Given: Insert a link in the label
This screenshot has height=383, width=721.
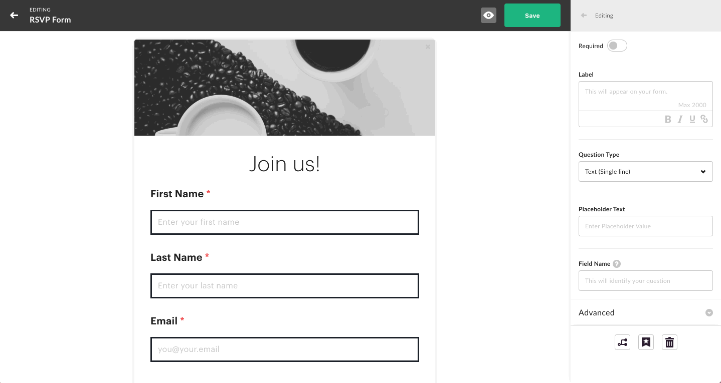Looking at the screenshot, I should tap(704, 119).
